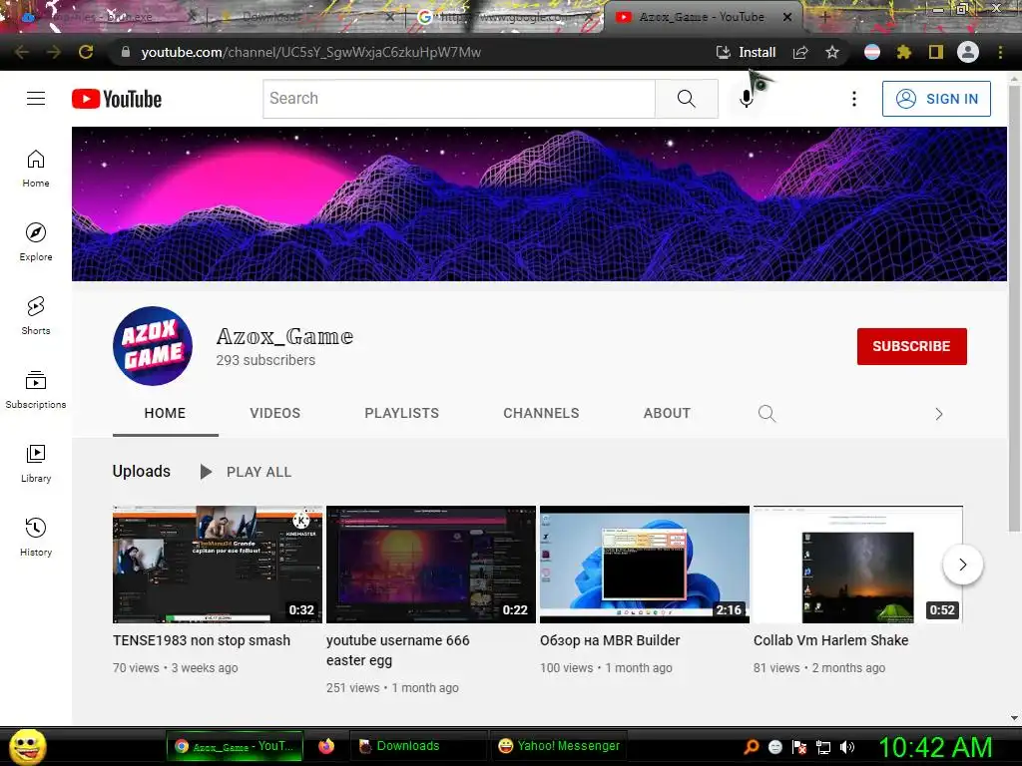This screenshot has width=1022, height=766.
Task: Click the YouTube logo
Action: tap(117, 99)
